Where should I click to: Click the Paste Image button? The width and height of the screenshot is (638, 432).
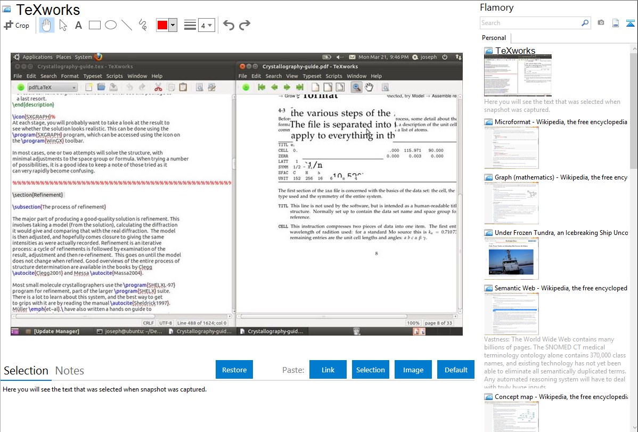pyautogui.click(x=413, y=370)
